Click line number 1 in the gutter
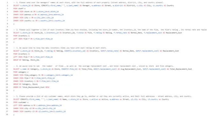 click(x=7, y=3)
